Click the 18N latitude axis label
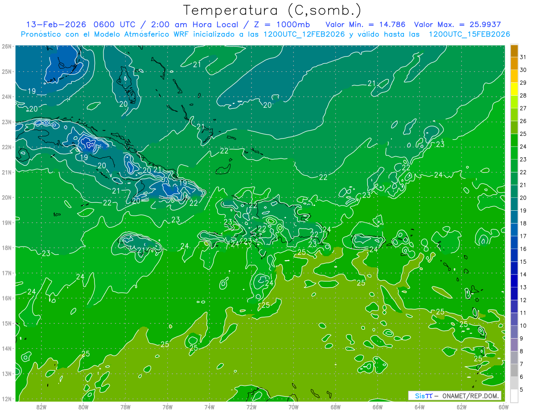 (x=6, y=248)
